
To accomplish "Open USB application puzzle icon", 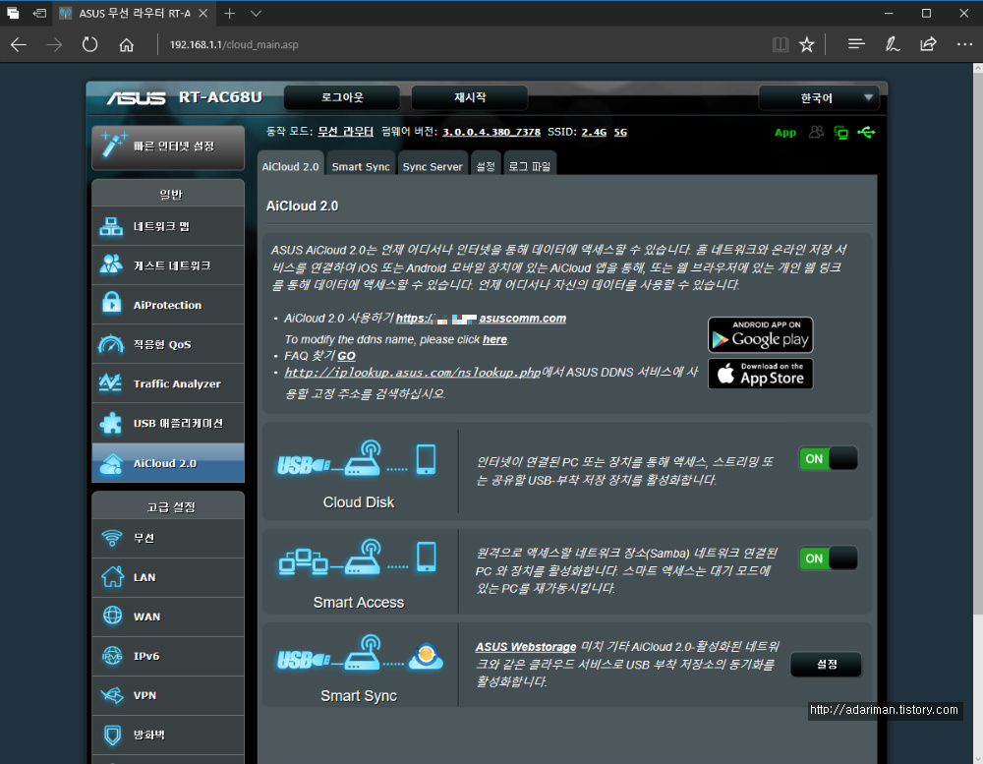I will tap(111, 423).
